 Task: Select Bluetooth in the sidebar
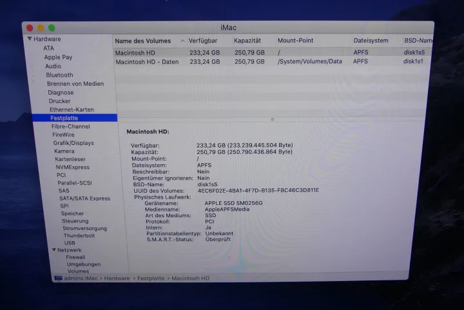(59, 75)
